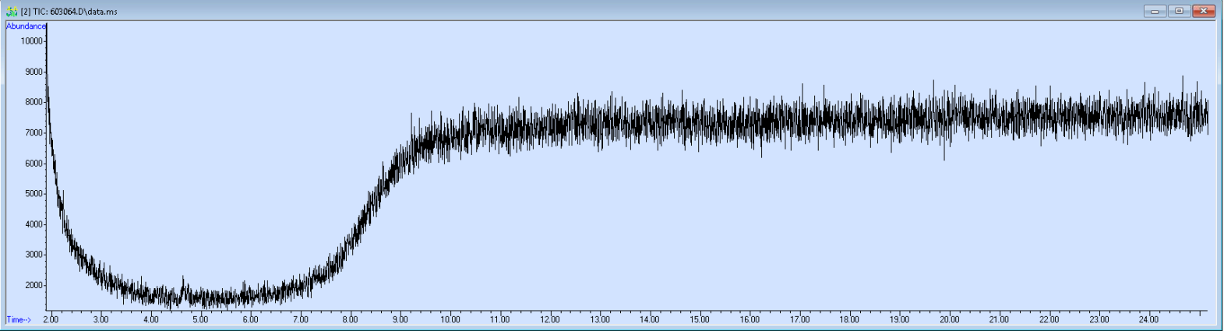
Task: Click the 9000 abundance axis value
Action: point(34,72)
